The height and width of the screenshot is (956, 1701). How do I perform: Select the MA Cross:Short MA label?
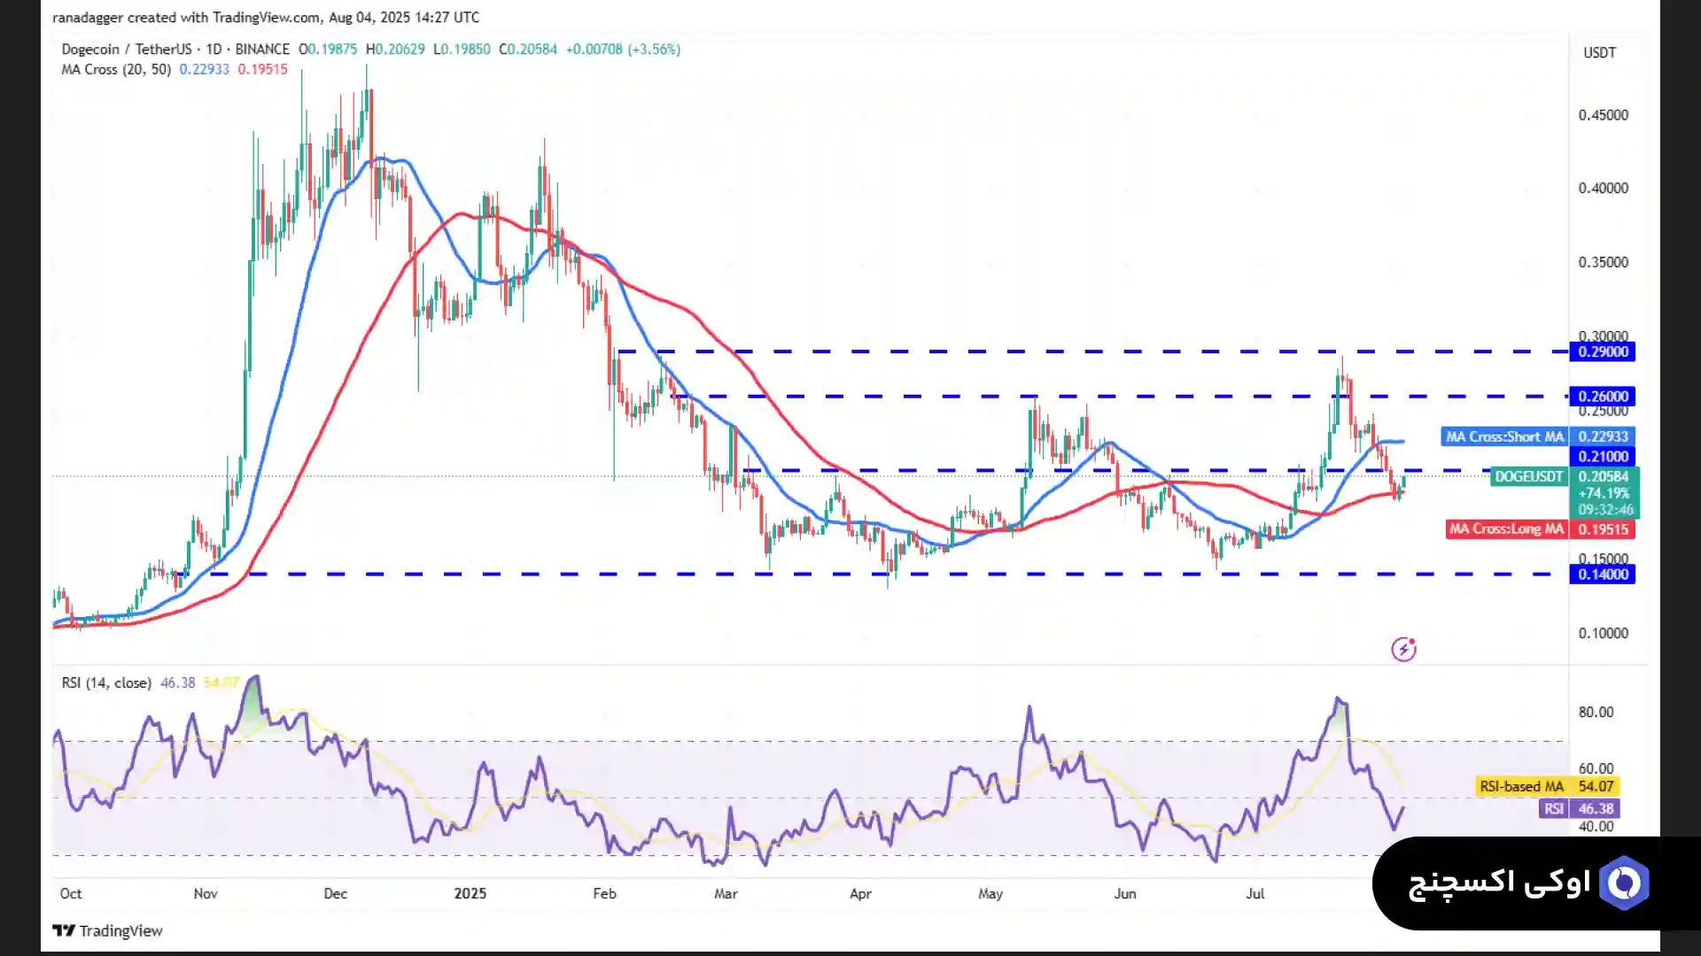coord(1504,436)
